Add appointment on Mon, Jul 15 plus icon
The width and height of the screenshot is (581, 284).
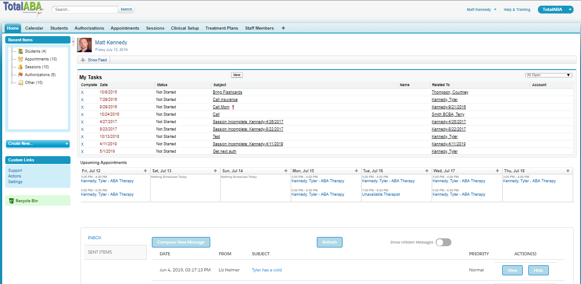pyautogui.click(x=356, y=171)
